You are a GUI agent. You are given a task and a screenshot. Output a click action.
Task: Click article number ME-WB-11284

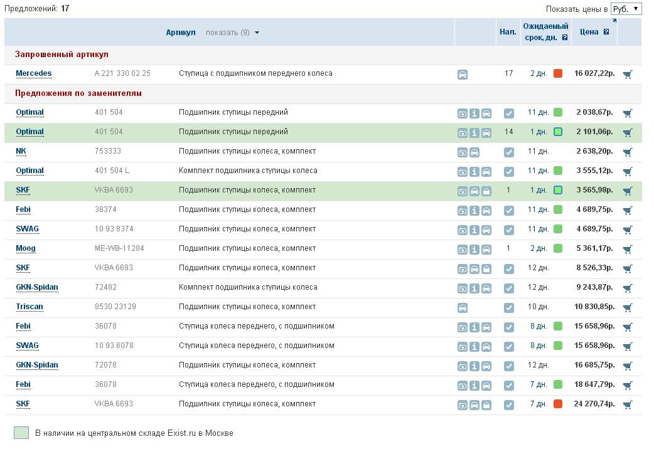119,248
